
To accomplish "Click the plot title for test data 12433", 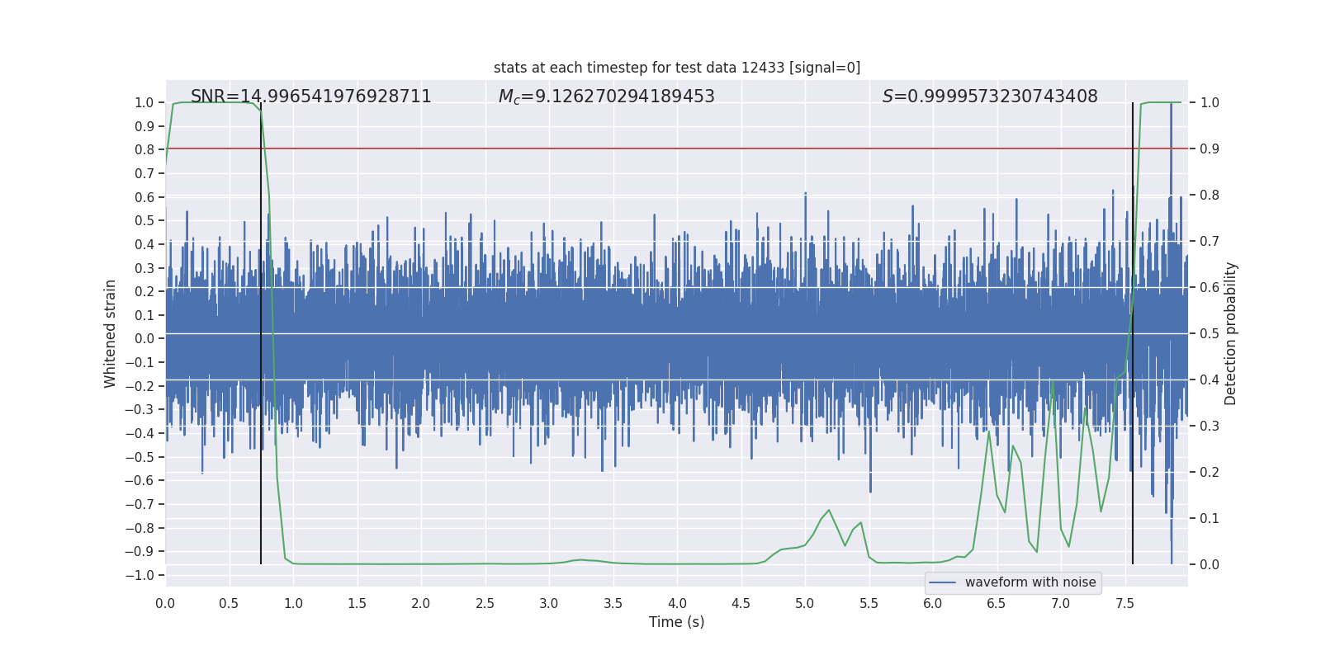I will 676,68.
